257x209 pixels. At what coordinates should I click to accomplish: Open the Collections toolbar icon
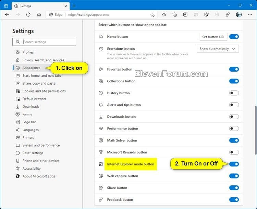[174, 15]
